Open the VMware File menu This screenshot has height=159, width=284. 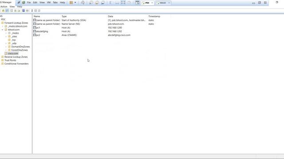pyautogui.click(x=29, y=3)
